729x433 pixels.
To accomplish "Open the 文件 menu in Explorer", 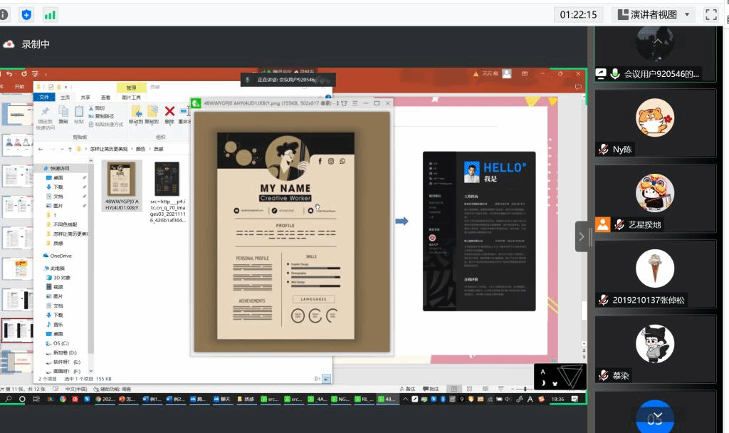I will point(44,98).
